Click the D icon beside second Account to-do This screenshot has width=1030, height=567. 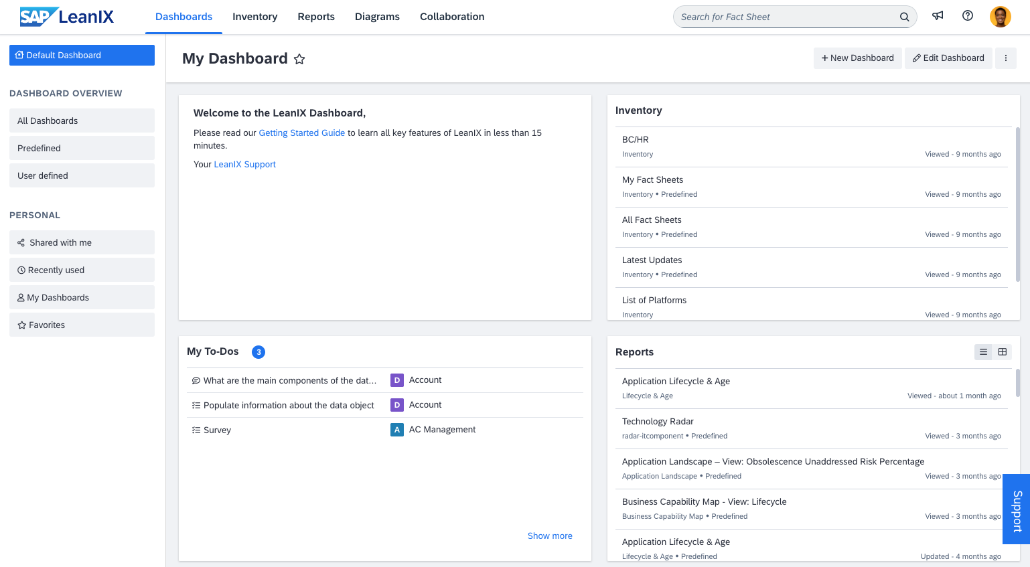pos(397,405)
